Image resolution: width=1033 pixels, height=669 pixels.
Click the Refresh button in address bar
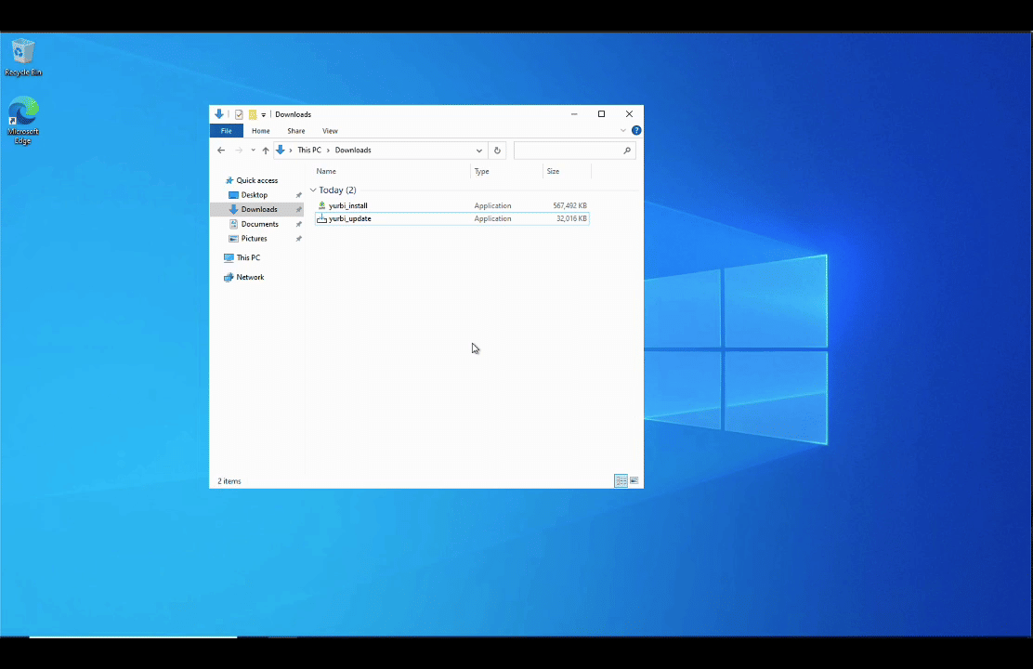pos(497,151)
